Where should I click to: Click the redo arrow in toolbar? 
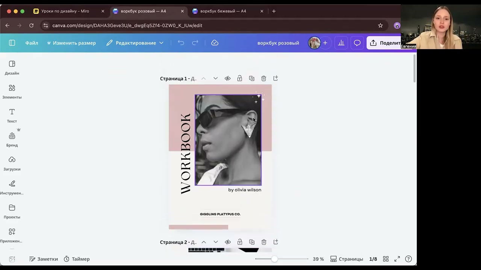tap(195, 43)
